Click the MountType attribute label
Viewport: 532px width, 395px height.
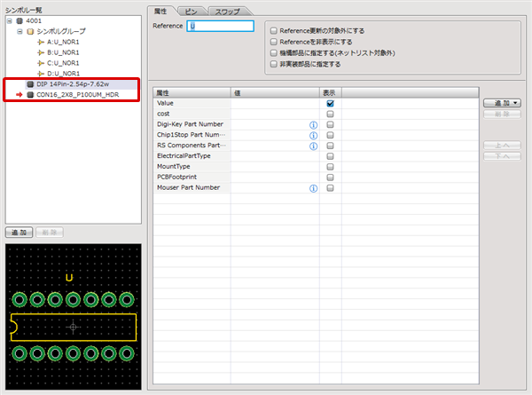click(174, 166)
